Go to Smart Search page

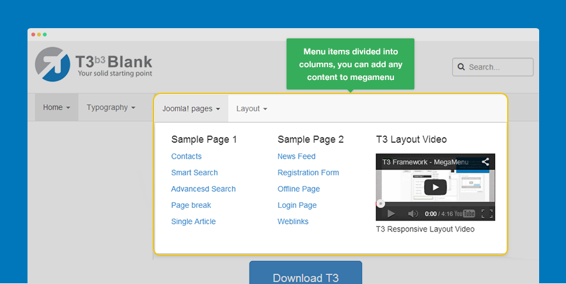pyautogui.click(x=194, y=173)
